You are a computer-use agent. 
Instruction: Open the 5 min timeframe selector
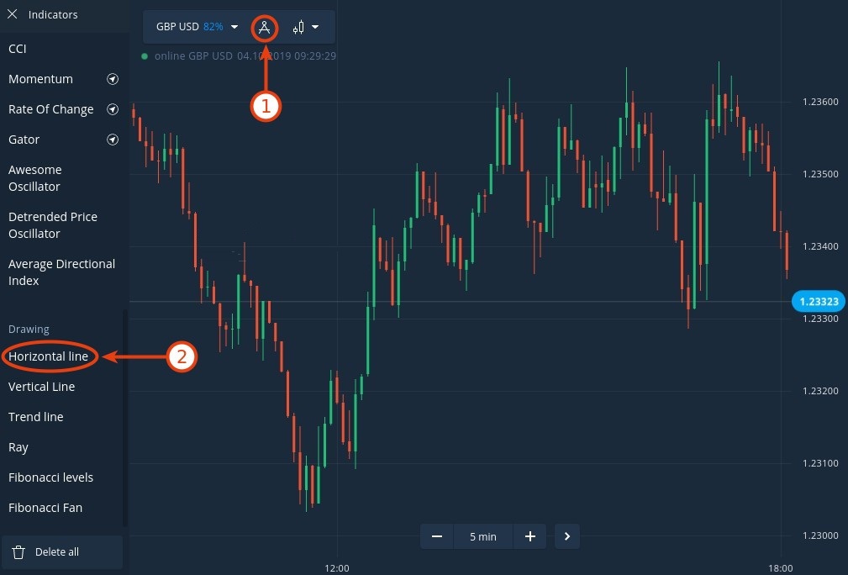(483, 536)
